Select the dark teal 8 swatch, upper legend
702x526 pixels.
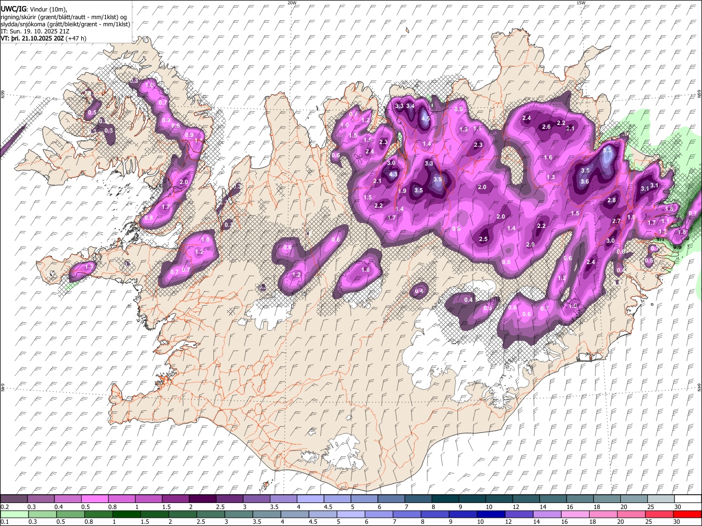pyautogui.click(x=445, y=499)
